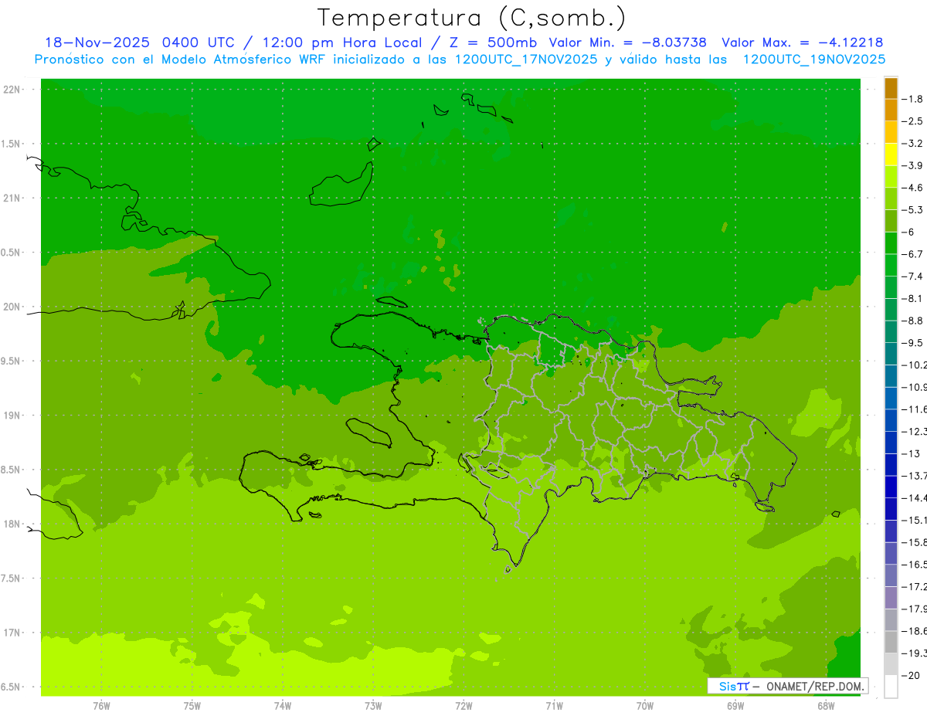Pick the blue swatch between -11.6 and -12.3
This screenshot has height=716, width=927.
[891, 420]
